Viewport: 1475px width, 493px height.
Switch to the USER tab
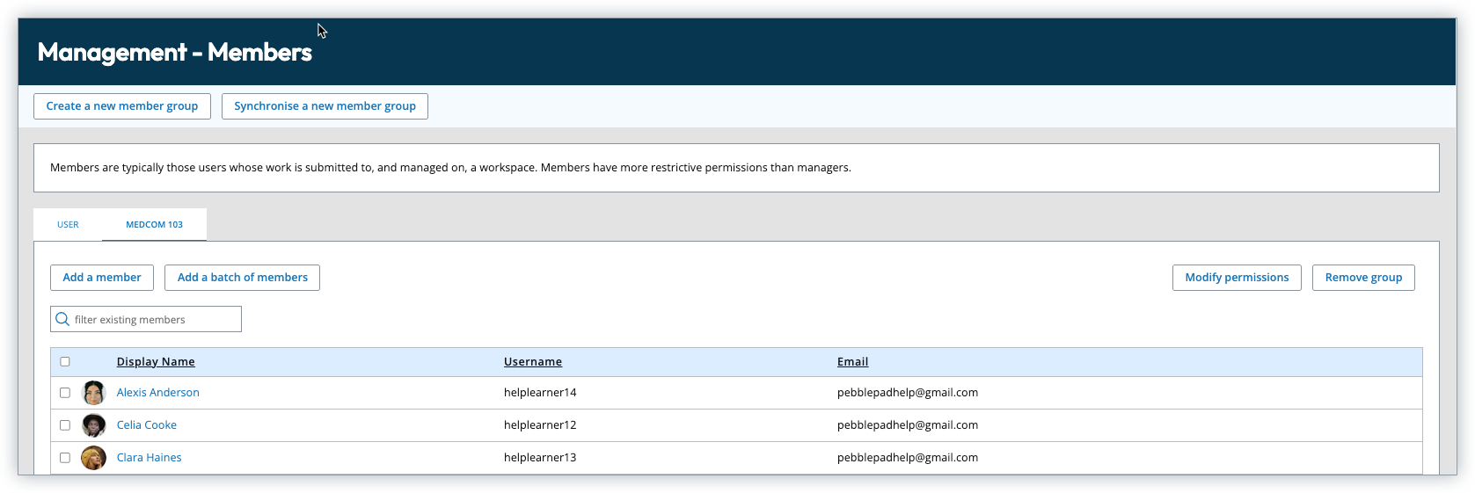click(68, 225)
